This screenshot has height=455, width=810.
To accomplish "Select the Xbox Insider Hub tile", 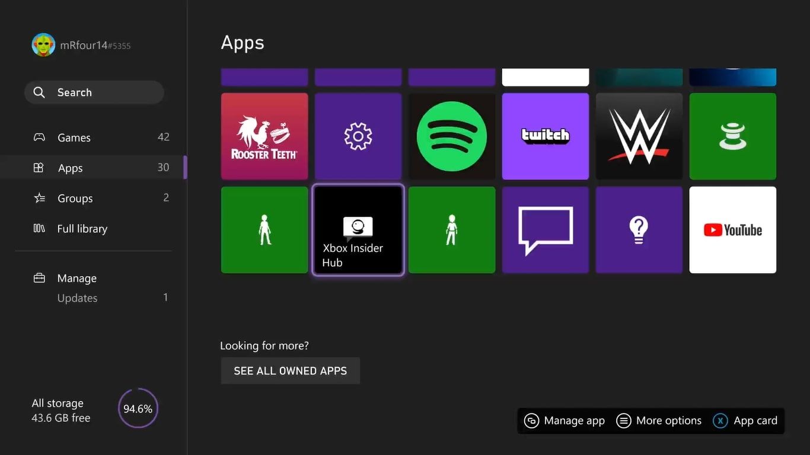I will 358,230.
